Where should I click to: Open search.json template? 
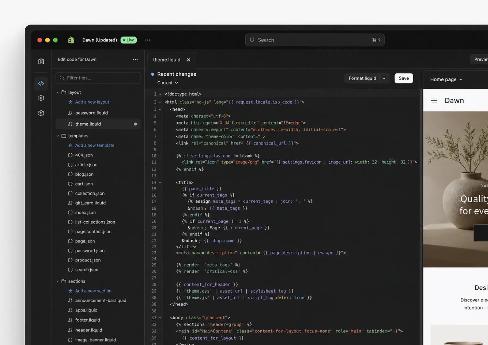pyautogui.click(x=87, y=270)
